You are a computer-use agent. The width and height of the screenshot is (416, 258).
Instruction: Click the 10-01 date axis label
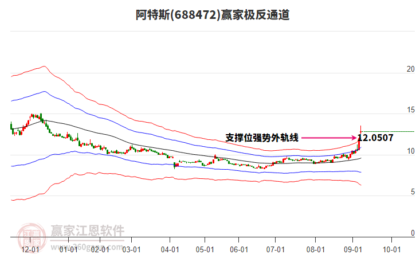[391, 249]
